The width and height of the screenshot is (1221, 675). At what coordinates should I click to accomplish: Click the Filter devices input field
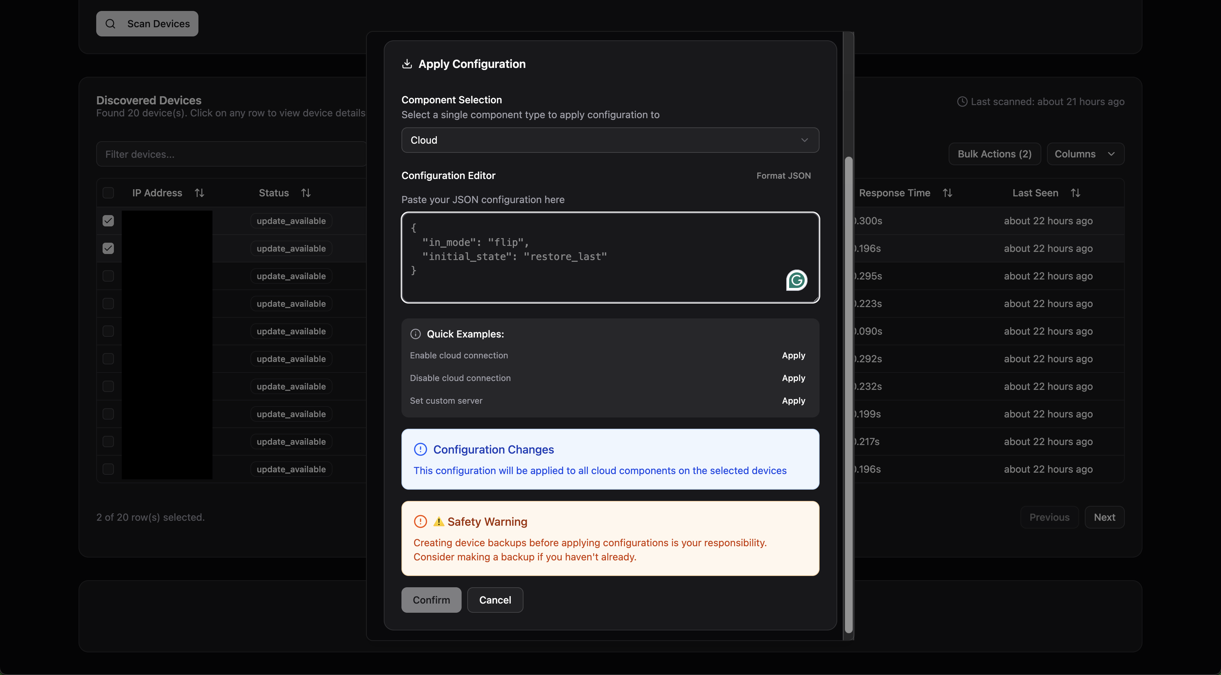point(231,154)
